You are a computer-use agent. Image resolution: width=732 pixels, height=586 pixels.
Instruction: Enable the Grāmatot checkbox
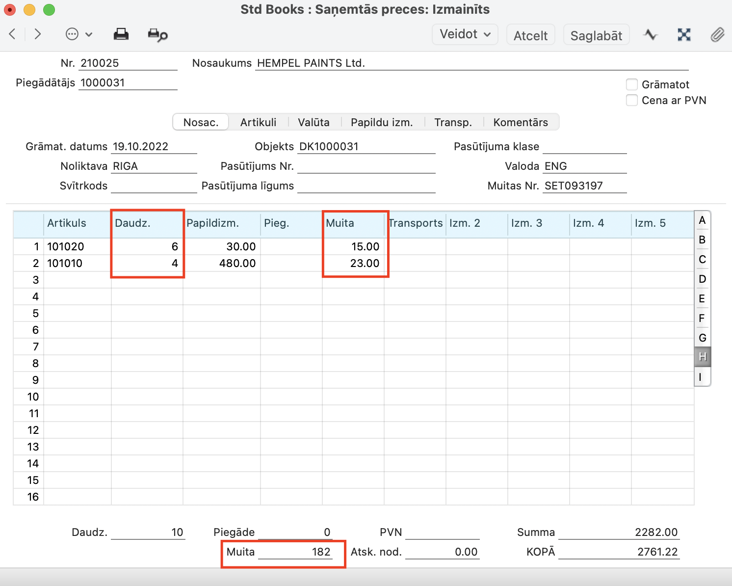point(632,84)
